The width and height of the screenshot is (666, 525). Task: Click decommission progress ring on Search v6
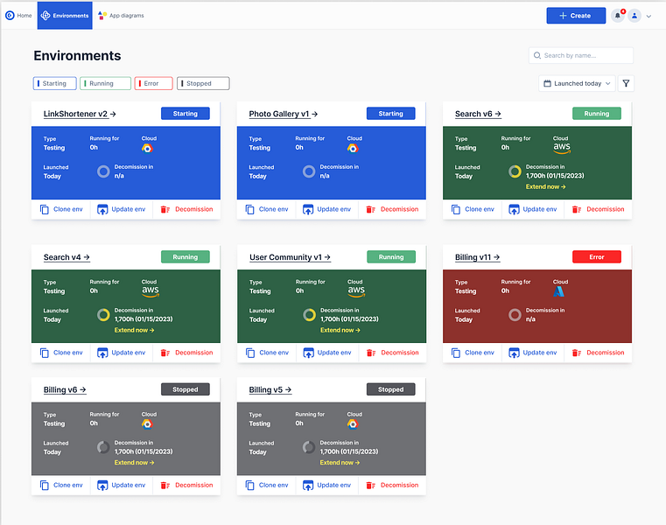pos(515,171)
